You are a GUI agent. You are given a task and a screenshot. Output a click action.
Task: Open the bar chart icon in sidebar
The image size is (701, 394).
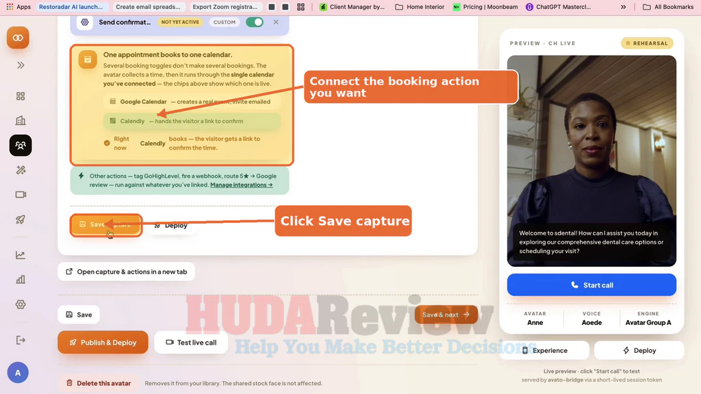tap(21, 280)
